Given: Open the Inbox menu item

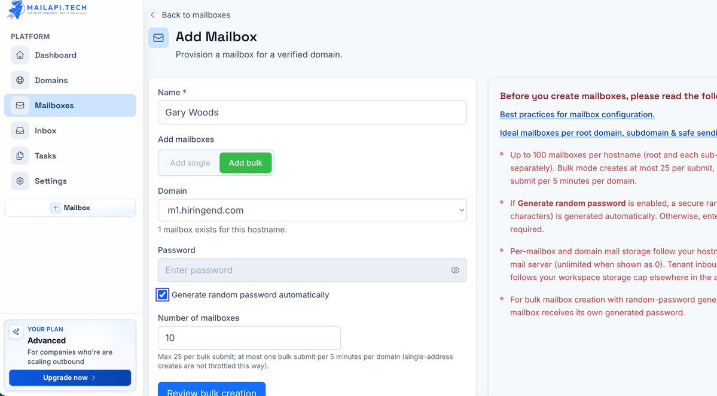Looking at the screenshot, I should 70,130.
